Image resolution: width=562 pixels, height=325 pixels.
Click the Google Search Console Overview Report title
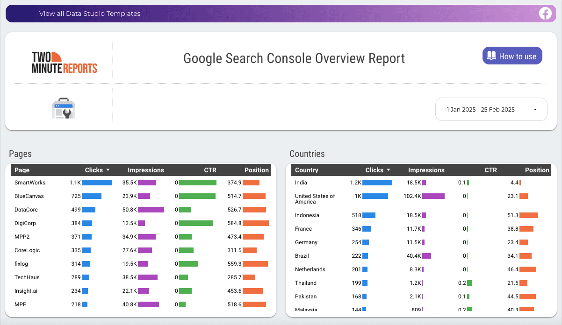[294, 58]
